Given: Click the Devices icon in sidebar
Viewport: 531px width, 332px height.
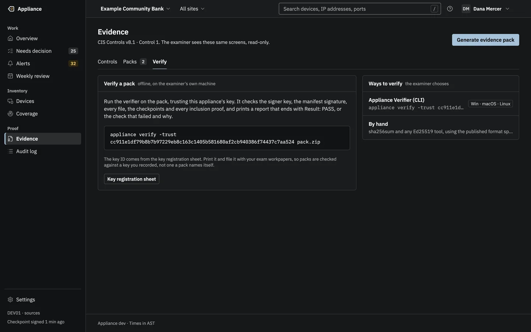Looking at the screenshot, I should (x=10, y=101).
